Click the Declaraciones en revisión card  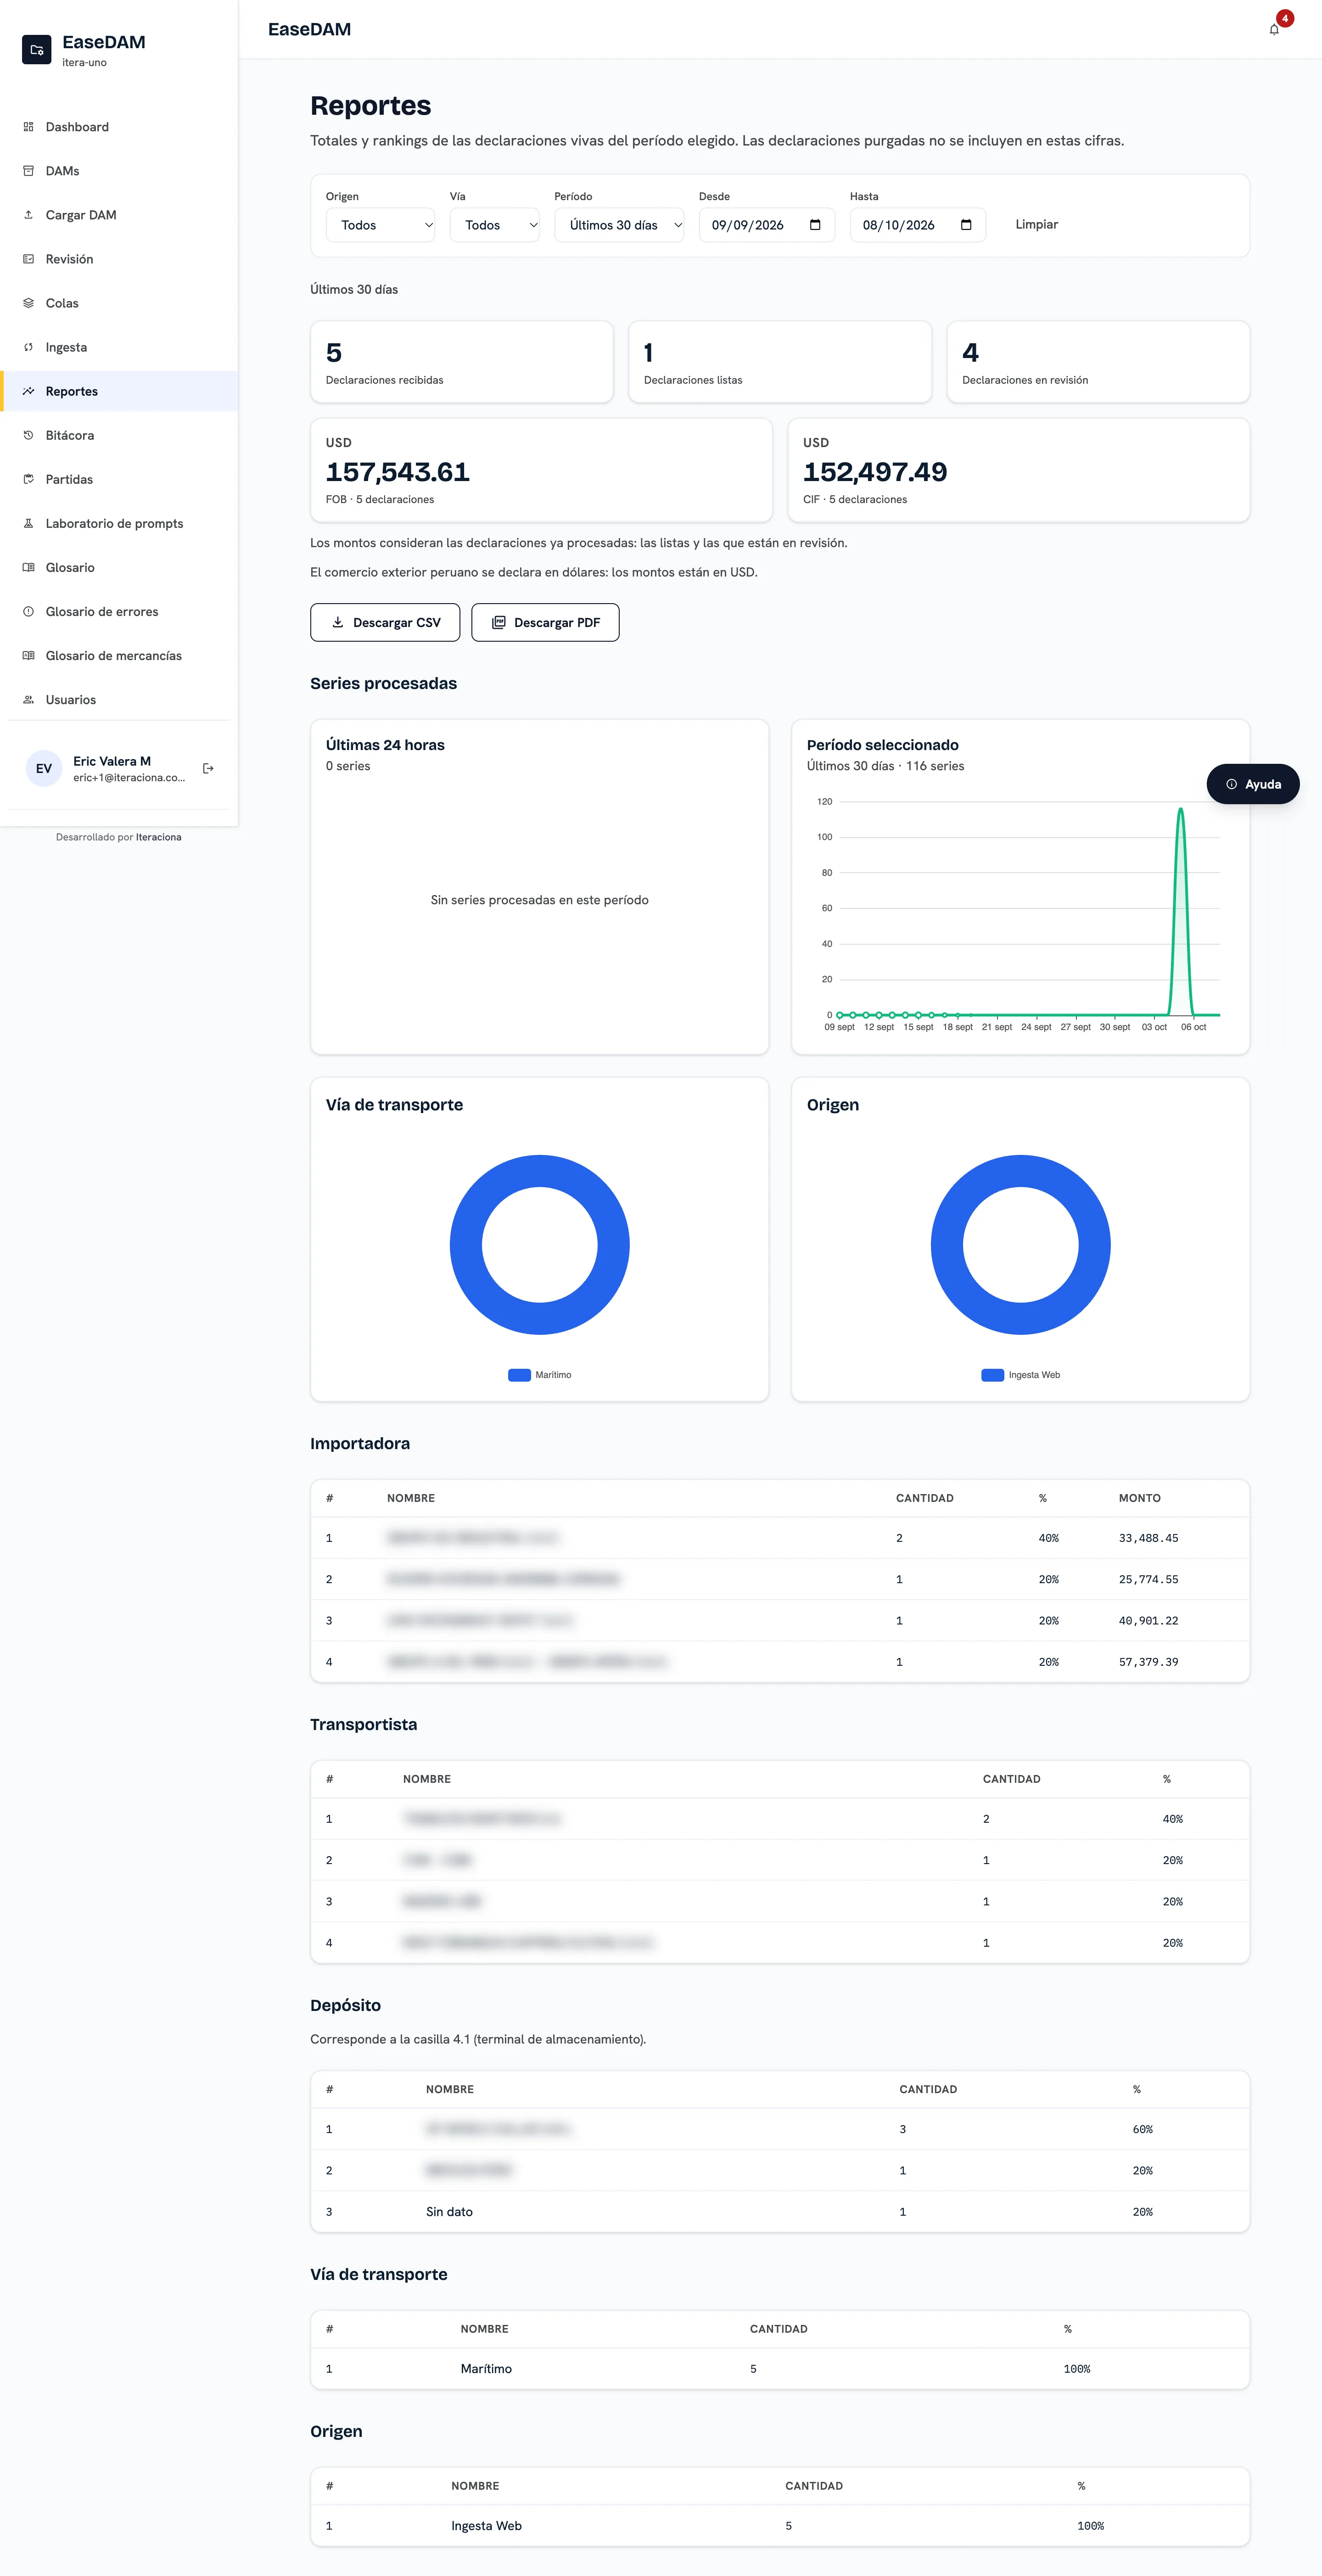[1097, 362]
